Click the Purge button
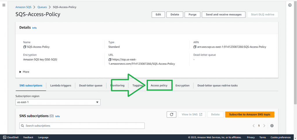This screenshot has width=297, height=140. pos(193,14)
